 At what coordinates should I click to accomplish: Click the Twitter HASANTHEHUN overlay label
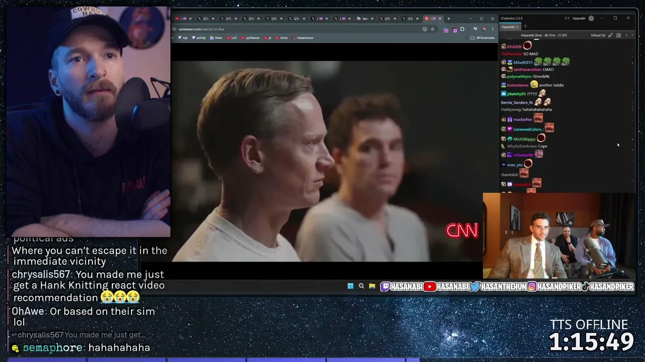[498, 287]
